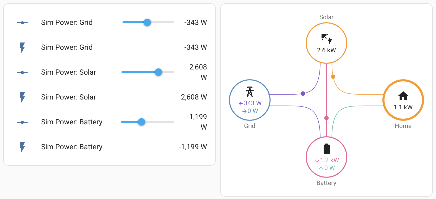Viewport: 436px width, 199px height.
Task: Select the Battery node showing 1.2 kW charging
Action: point(326,157)
